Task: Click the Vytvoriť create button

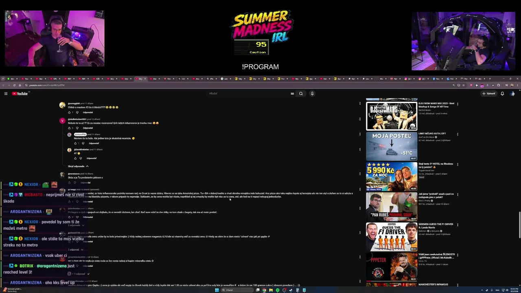Action: point(489,94)
